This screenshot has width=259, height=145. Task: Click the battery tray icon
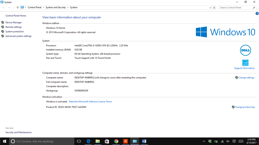pyautogui.click(x=216, y=141)
